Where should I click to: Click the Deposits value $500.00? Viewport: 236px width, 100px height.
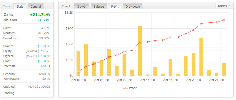pos(45,74)
